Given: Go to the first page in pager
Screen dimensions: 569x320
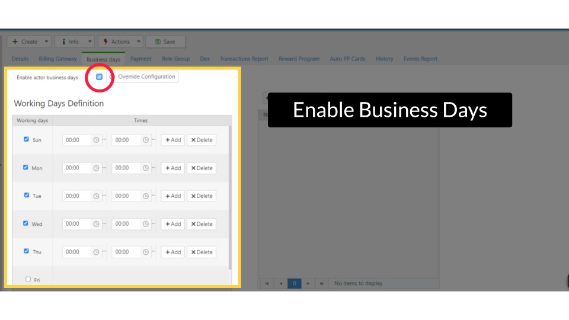Looking at the screenshot, I should click(x=267, y=284).
